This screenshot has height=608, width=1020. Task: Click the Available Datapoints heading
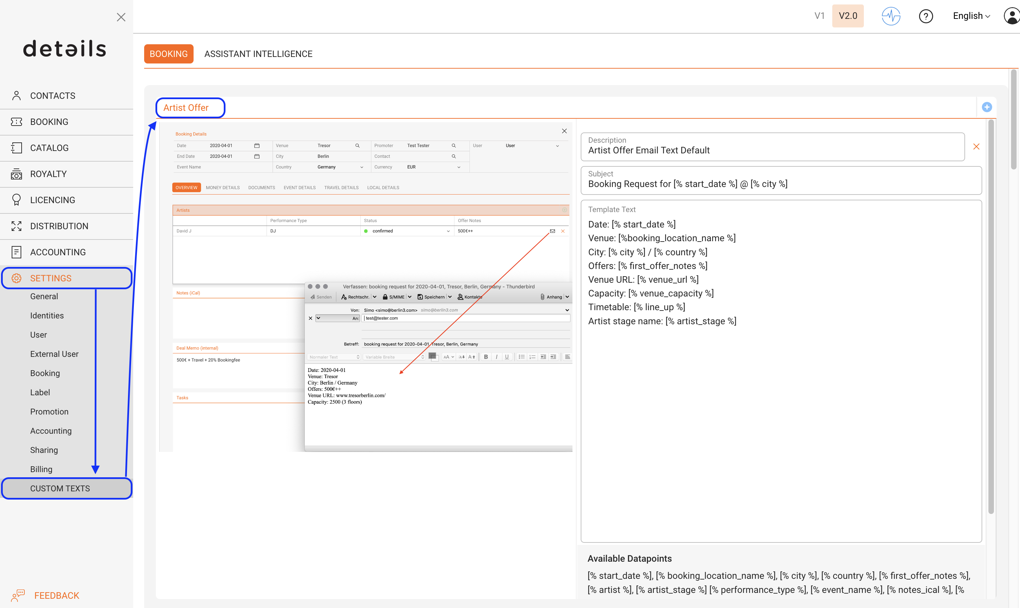(629, 559)
